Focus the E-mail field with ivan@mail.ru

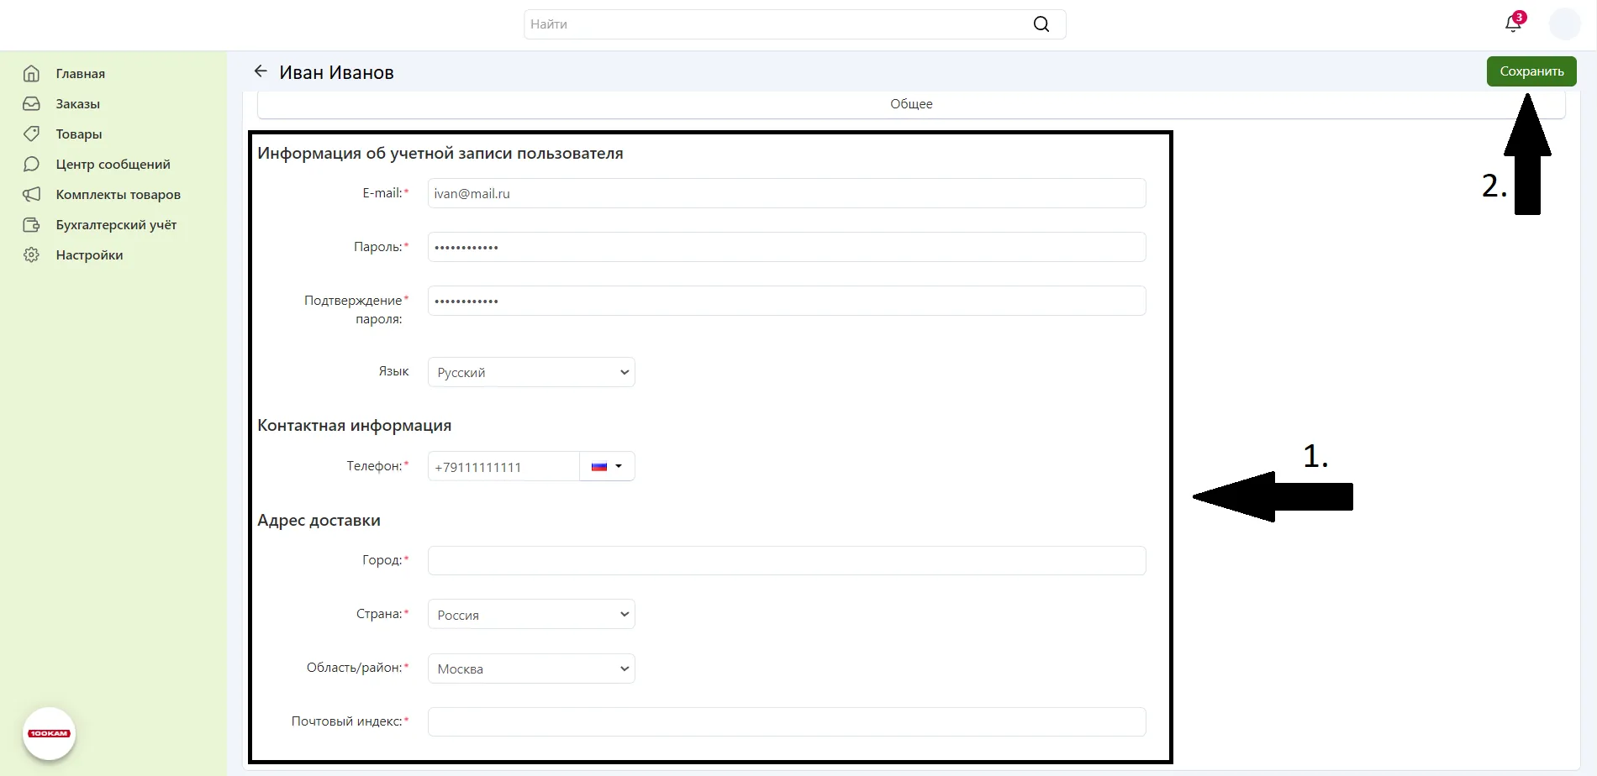[786, 193]
